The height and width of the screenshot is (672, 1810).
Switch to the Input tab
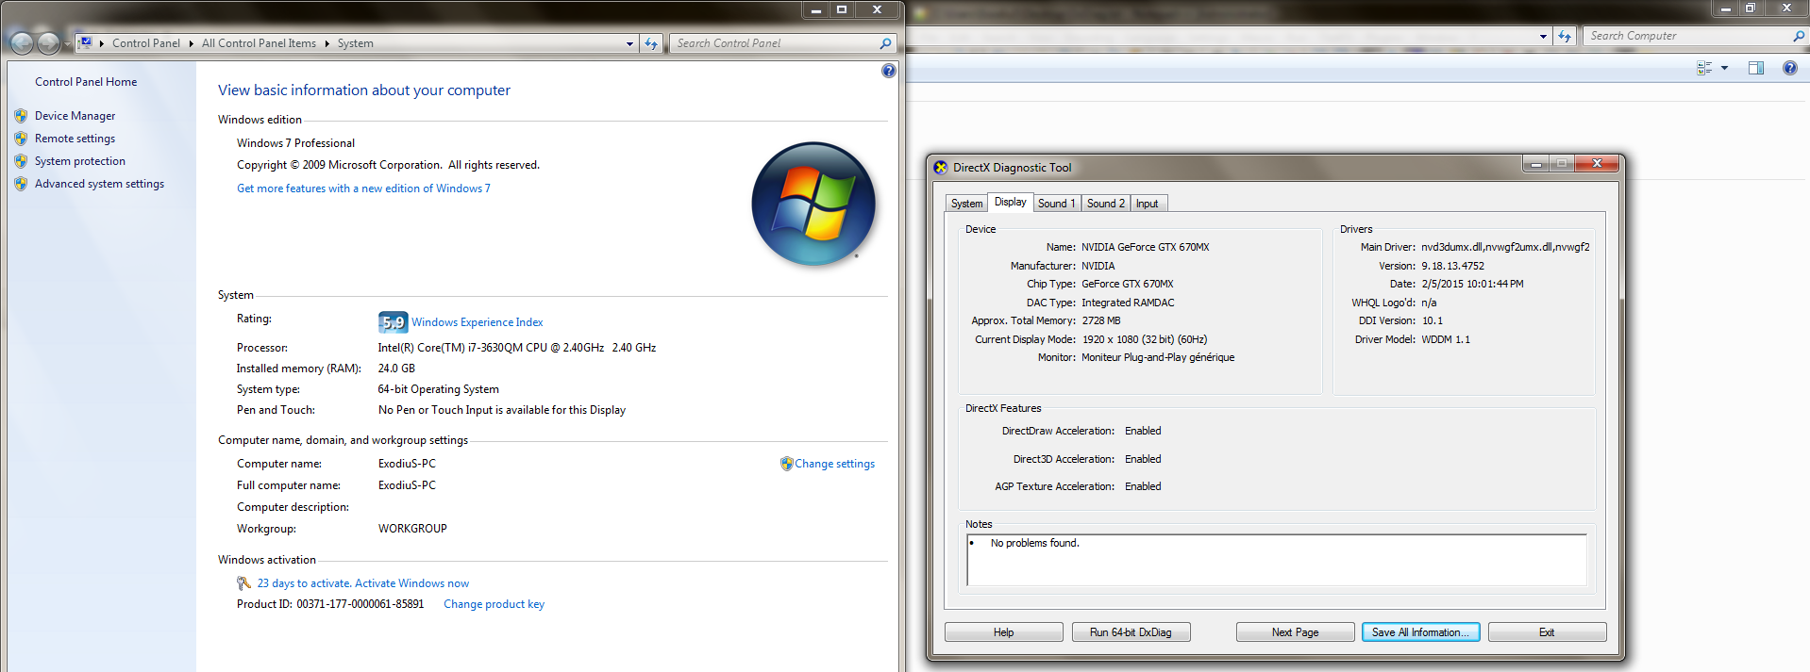coord(1147,204)
